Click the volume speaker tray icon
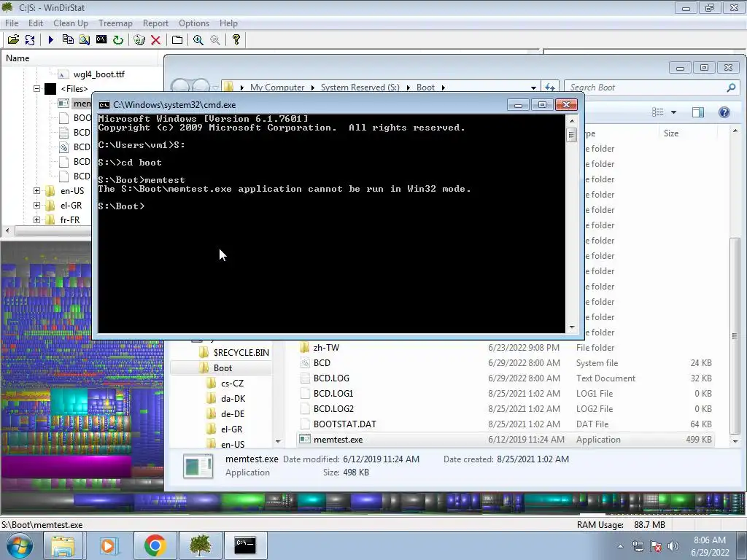This screenshot has height=560, width=747. click(673, 546)
